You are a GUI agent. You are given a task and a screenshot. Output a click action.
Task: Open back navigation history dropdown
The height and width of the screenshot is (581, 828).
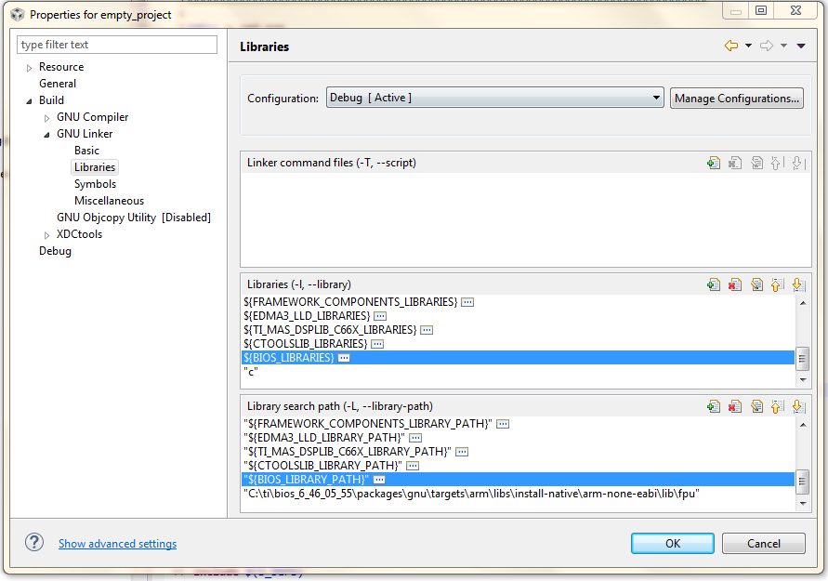(748, 46)
